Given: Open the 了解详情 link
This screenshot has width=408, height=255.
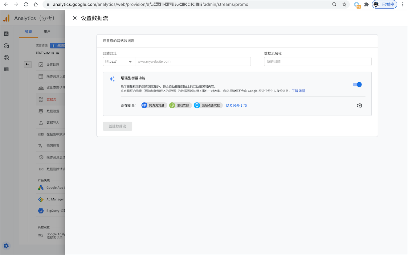Looking at the screenshot, I should click(299, 90).
